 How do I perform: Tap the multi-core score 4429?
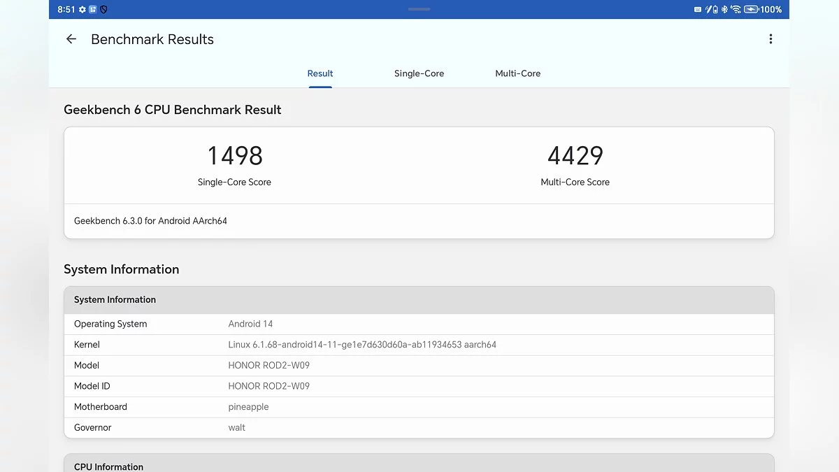(575, 156)
